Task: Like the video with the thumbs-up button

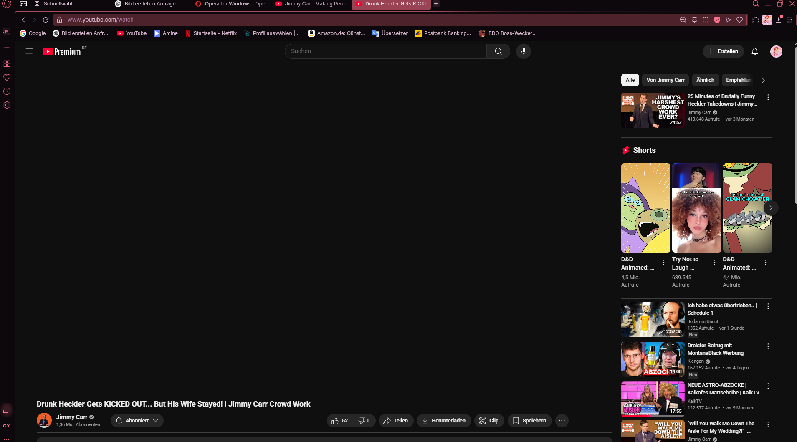Action: coord(339,421)
